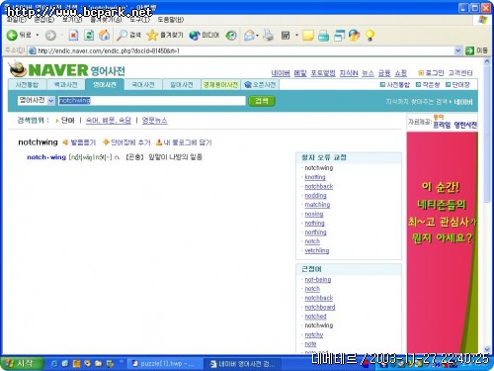Screen dimensions: 494x371
Task: Switch to the 사전통합 tab
Action: [x=27, y=85]
